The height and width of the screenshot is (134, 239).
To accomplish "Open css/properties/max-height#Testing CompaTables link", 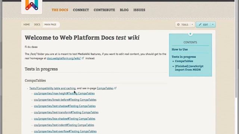I will pyautogui.click(x=64, y=93).
